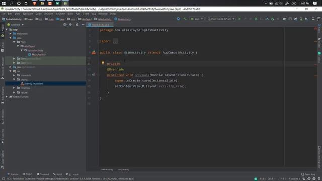
Task: Open Event Log in status bar
Action: click(308, 174)
